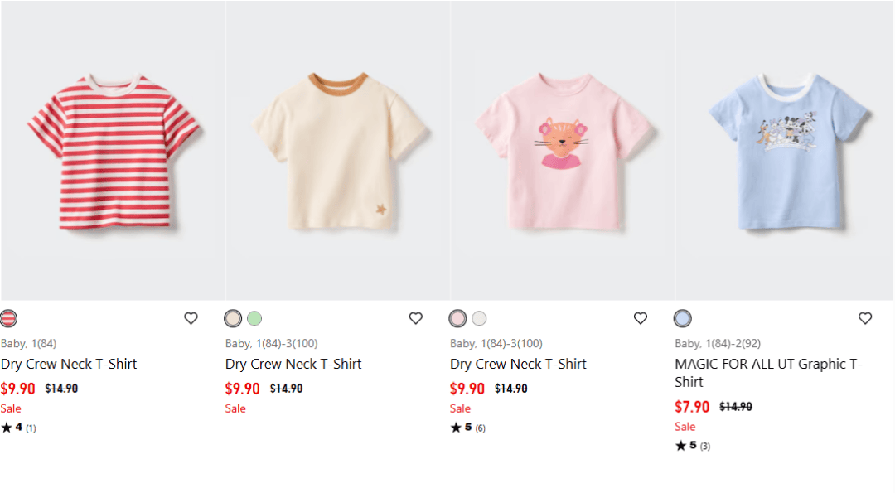
Task: Add pink cat T-Shirt to wishlist
Action: (641, 318)
